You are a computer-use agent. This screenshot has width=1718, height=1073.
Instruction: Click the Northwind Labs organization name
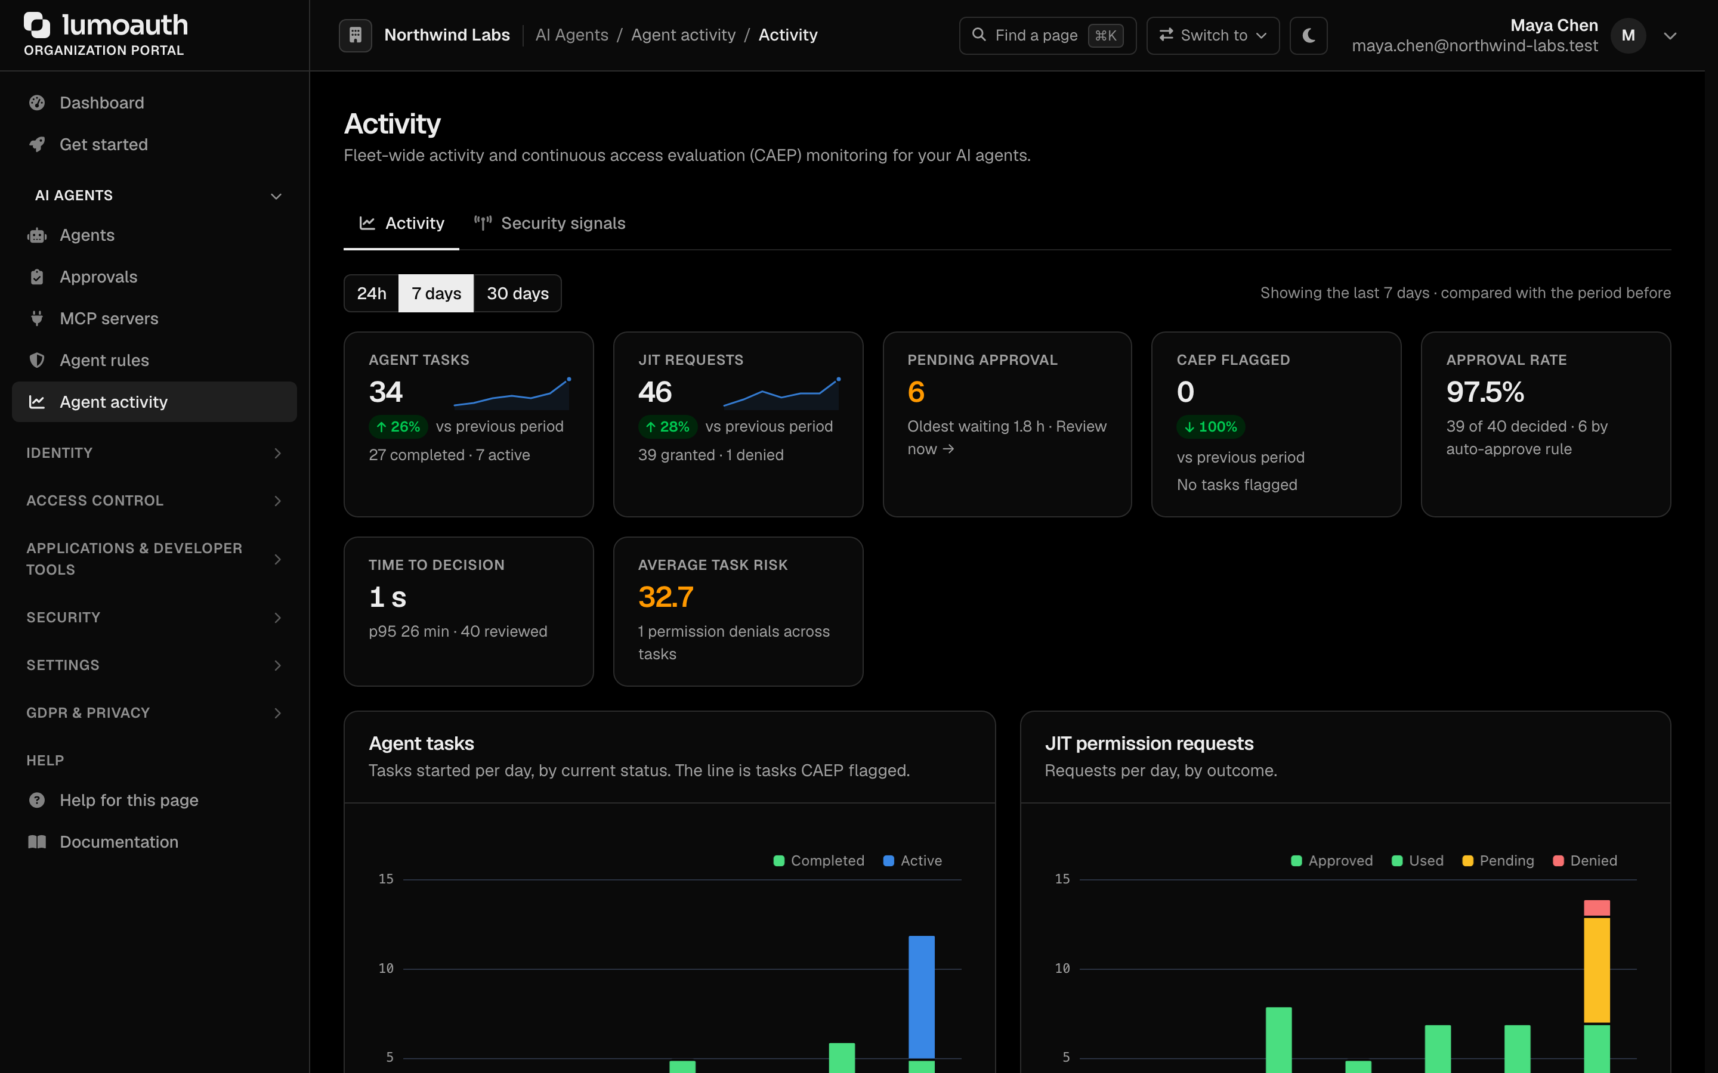click(x=447, y=35)
